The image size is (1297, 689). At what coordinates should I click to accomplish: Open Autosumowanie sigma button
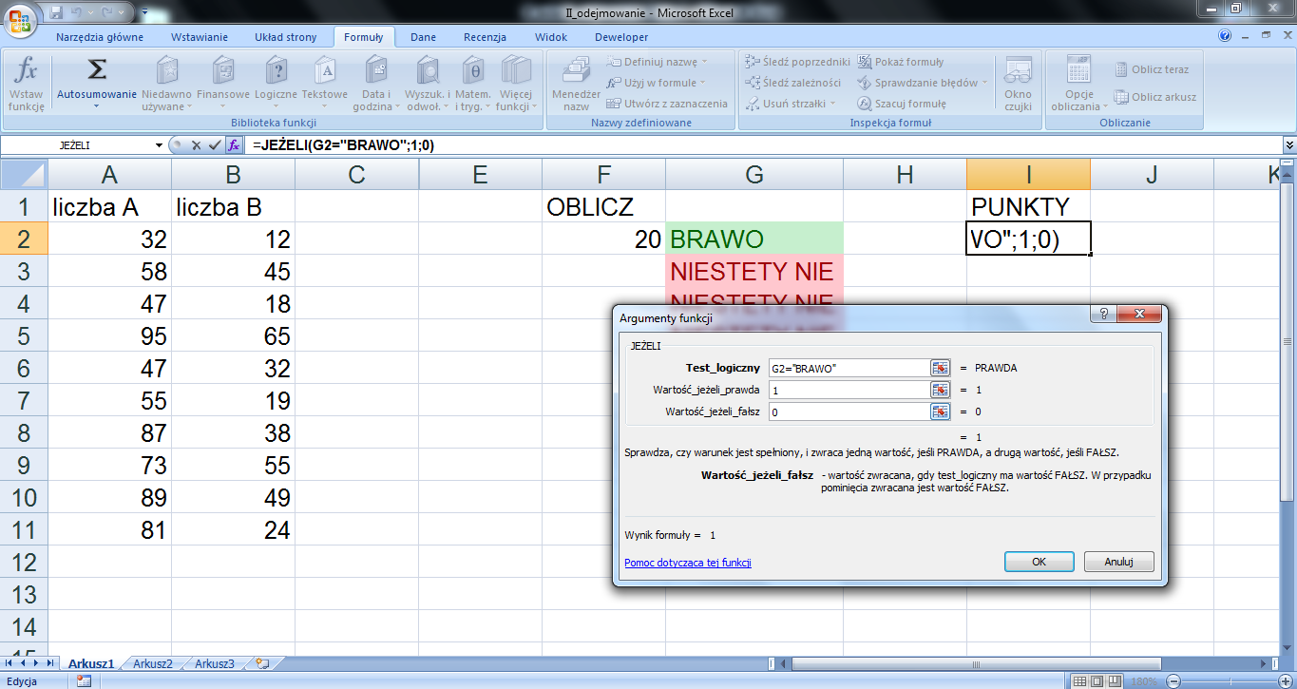pyautogui.click(x=97, y=84)
